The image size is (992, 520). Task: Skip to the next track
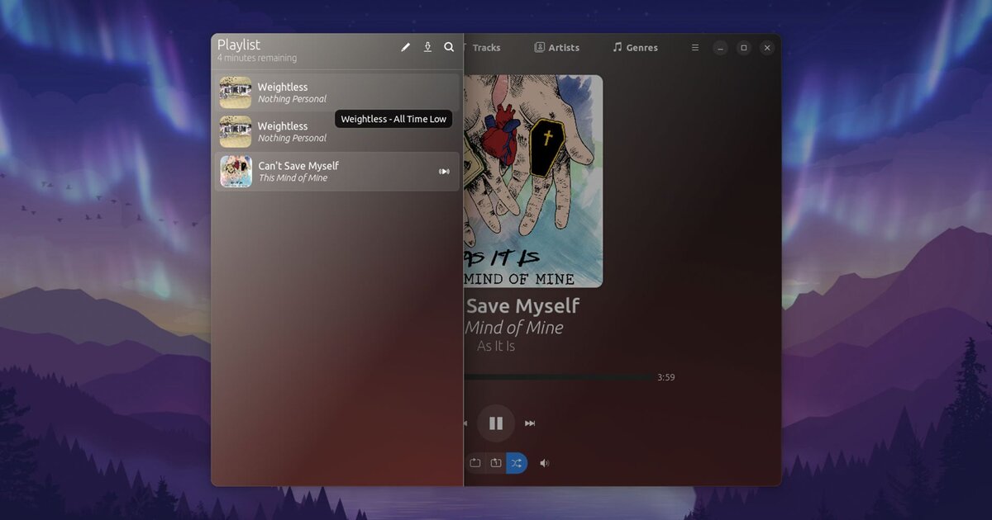coord(530,423)
